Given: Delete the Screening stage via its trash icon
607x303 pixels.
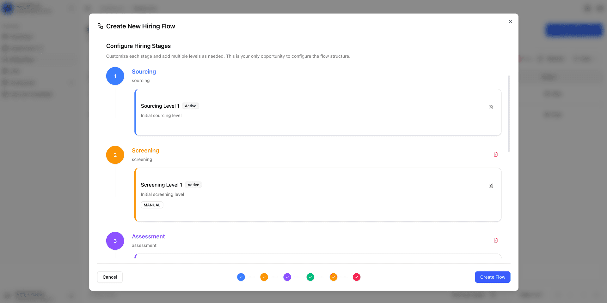Looking at the screenshot, I should coord(496,154).
